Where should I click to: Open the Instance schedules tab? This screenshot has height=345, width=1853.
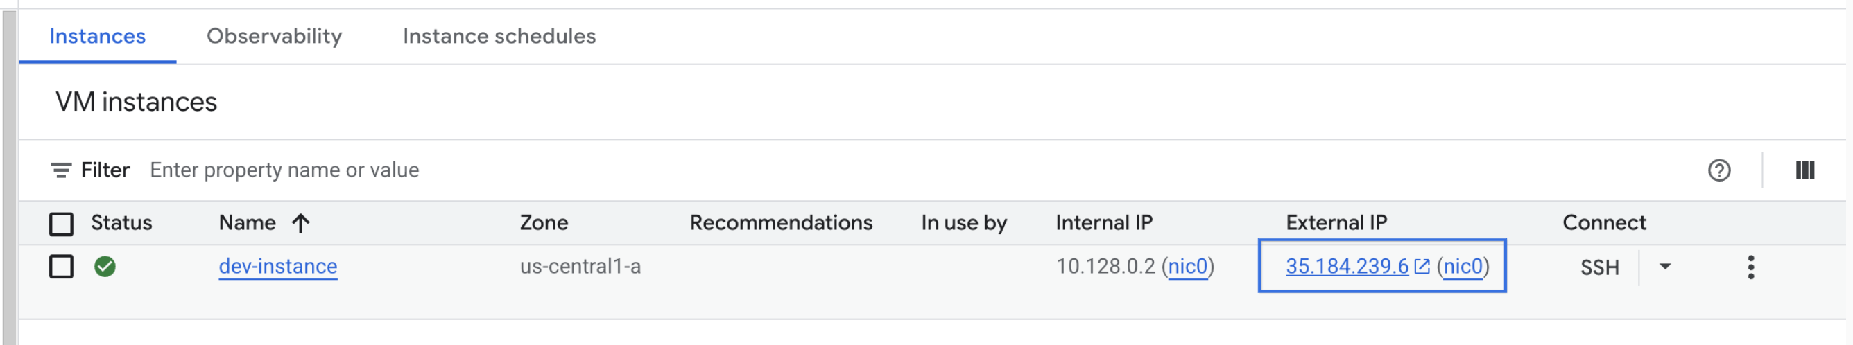499,36
